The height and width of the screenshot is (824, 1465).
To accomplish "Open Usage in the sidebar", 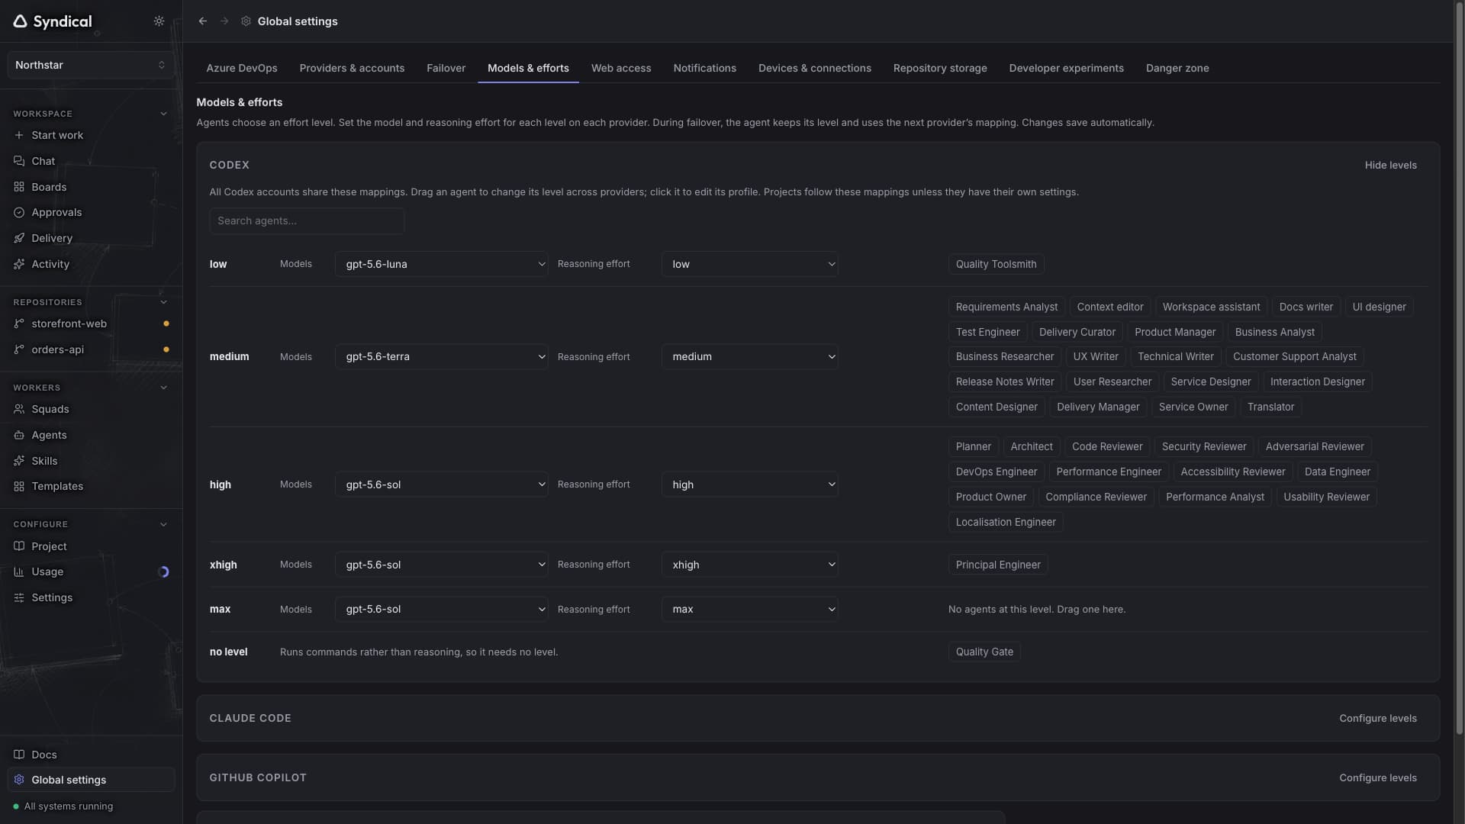I will tap(91, 571).
